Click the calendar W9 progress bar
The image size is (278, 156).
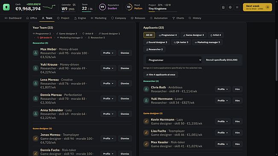tap(68, 12)
